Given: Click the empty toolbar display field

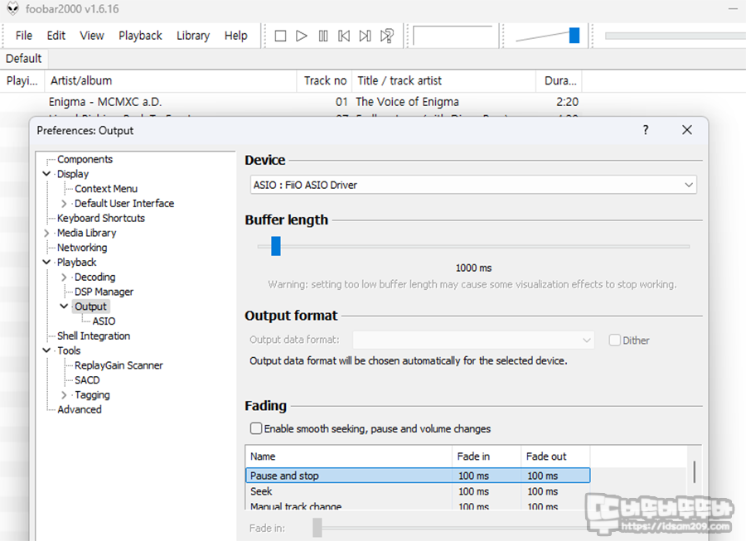Looking at the screenshot, I should click(453, 36).
